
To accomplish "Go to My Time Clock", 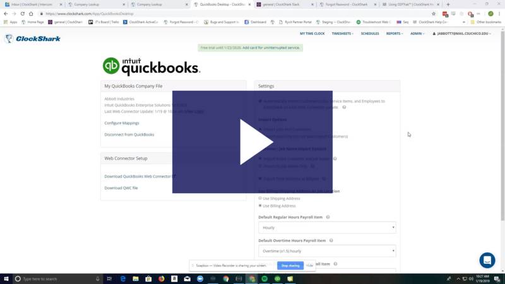I will tap(312, 33).
